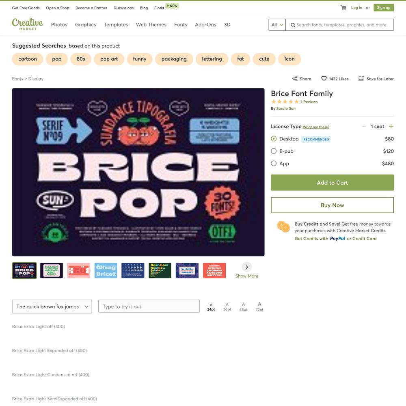Click the Creative Market logo
This screenshot has width=406, height=406.
(x=28, y=24)
